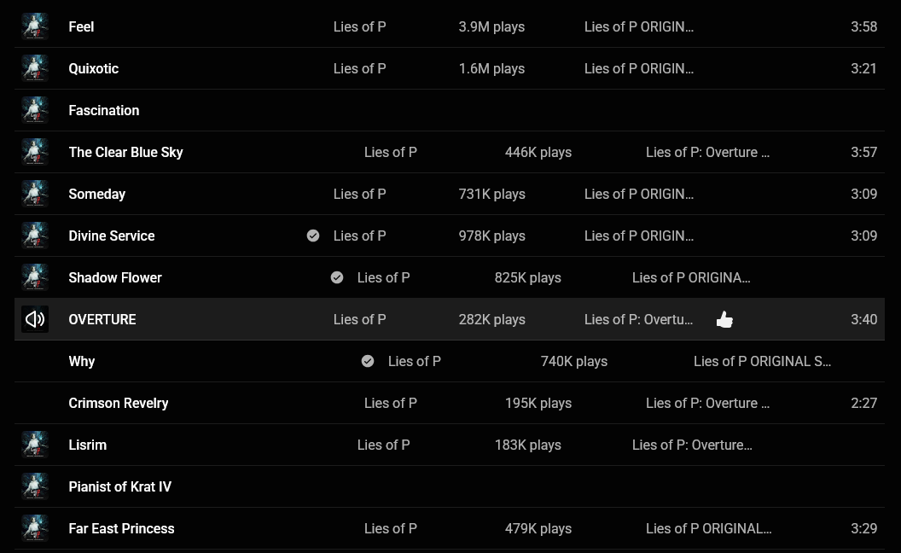
Task: Open artist link in Crimson Revelry row
Action: point(391,403)
